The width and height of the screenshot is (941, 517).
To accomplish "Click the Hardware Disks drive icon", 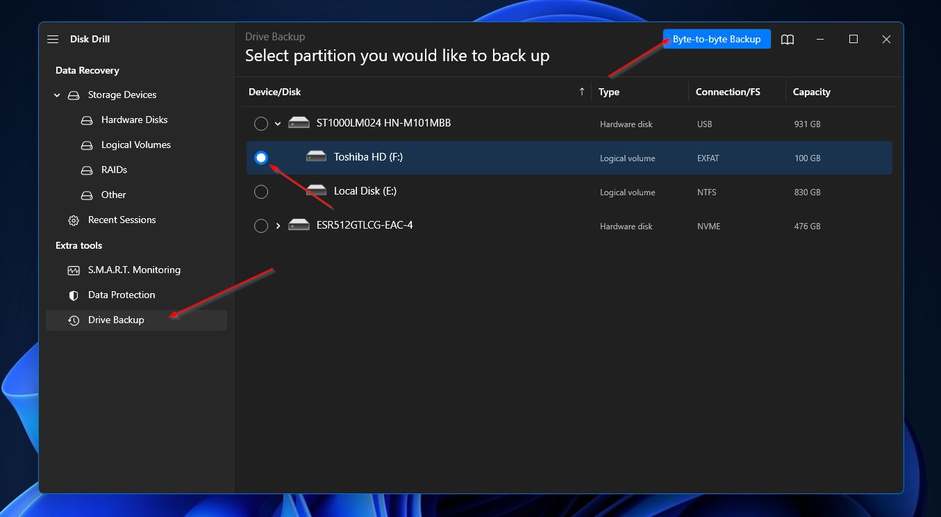I will (x=87, y=120).
